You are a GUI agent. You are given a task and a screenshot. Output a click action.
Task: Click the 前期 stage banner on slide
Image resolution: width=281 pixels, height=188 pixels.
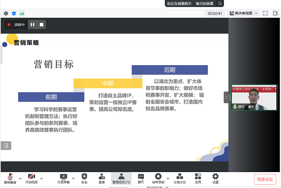(x=51, y=97)
